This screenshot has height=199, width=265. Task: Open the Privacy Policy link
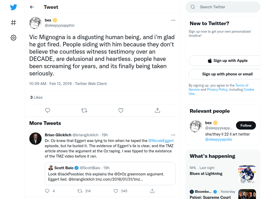coord(217,89)
